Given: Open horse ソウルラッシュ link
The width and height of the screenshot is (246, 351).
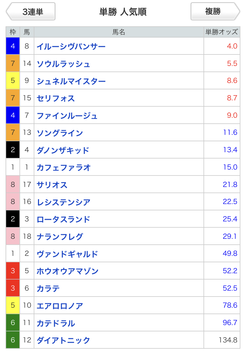Looking at the screenshot, I should pyautogui.click(x=63, y=64).
